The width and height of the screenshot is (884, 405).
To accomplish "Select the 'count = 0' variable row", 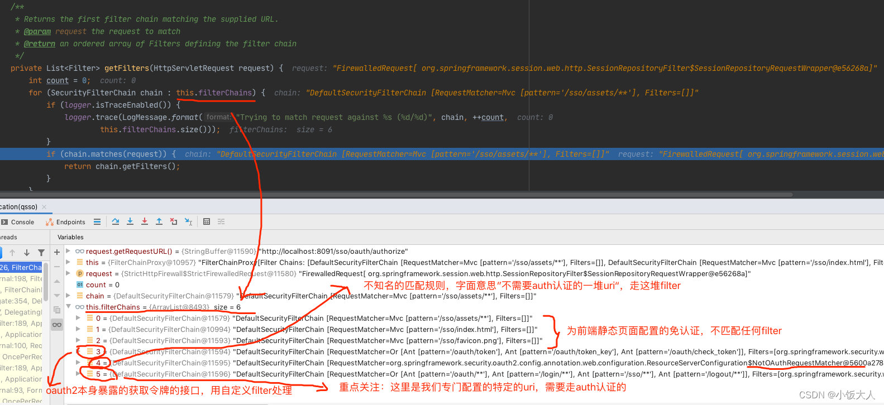I will pyautogui.click(x=474, y=285).
